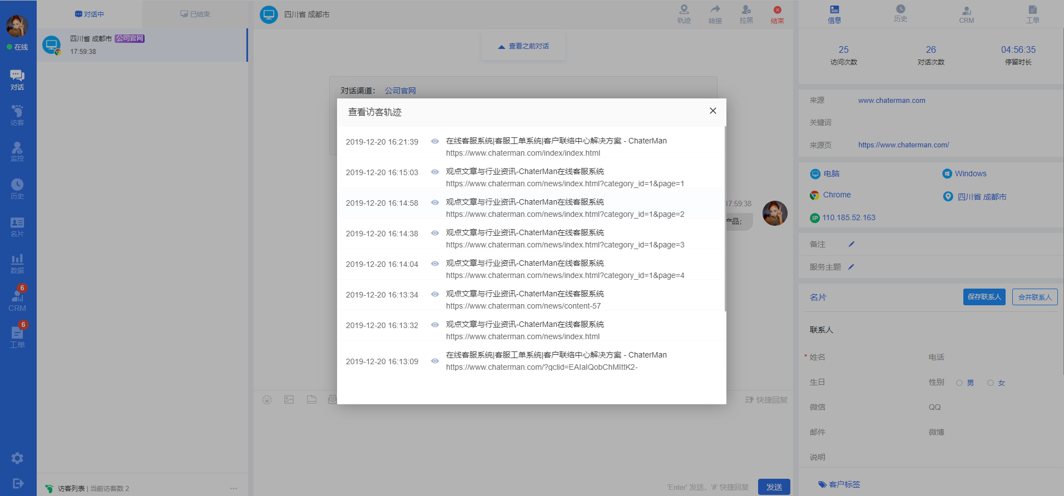Click the 轨迹 track icon in chat header

(x=684, y=14)
